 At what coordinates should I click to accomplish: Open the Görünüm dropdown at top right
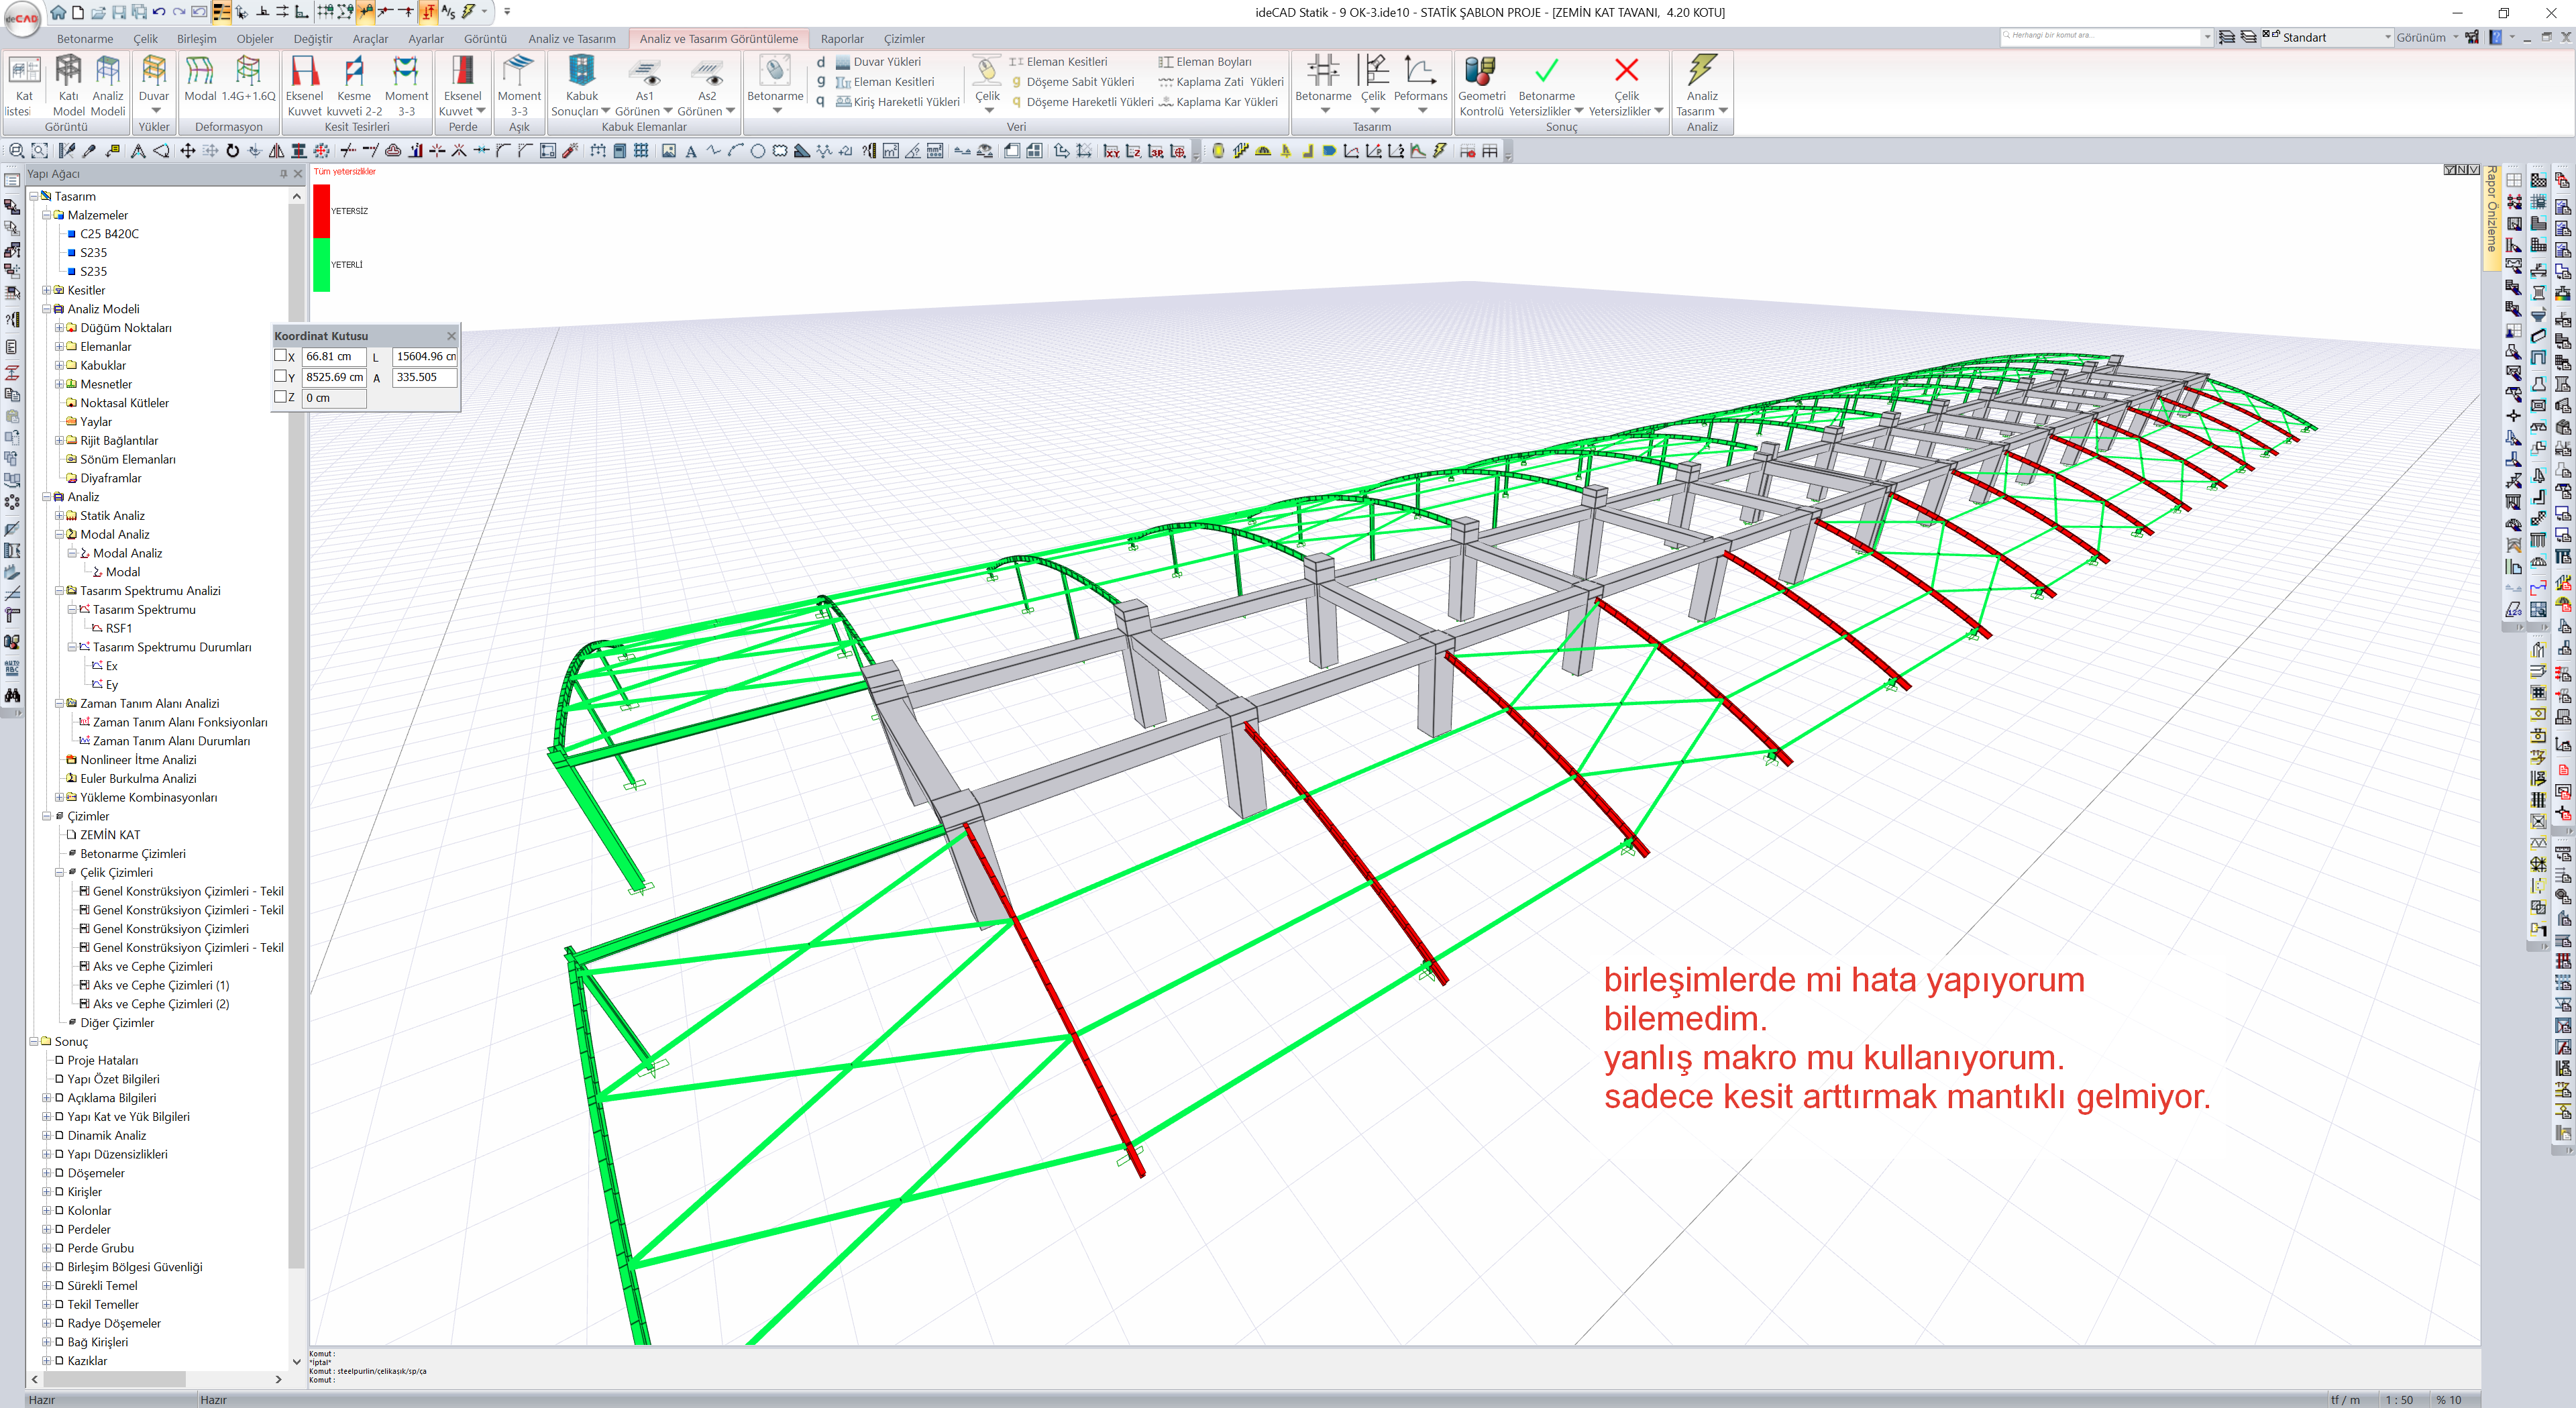(2426, 37)
